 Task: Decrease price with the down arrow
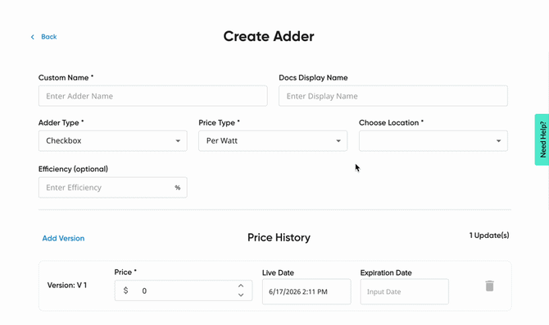click(241, 295)
